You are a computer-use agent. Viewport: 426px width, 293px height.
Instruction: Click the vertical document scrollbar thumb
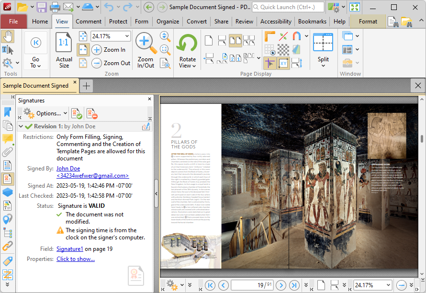(x=422, y=139)
